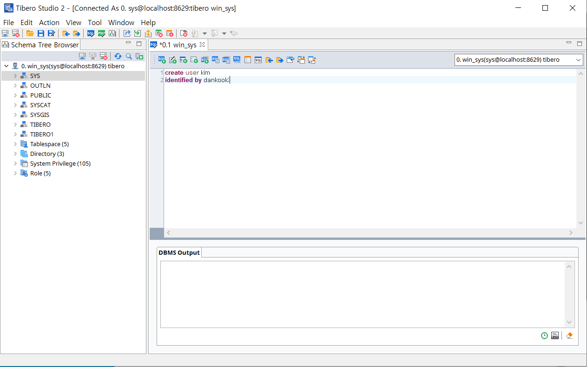Open the File menu

pos(8,22)
